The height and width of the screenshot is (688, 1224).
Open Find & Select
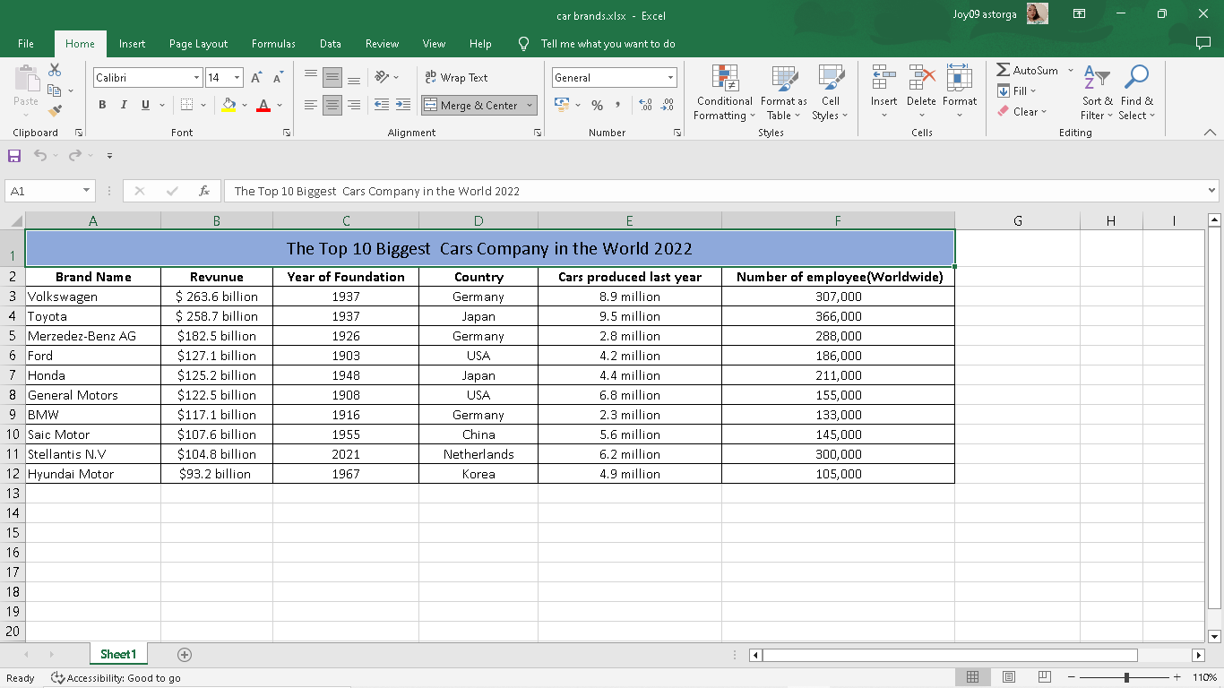(x=1137, y=92)
